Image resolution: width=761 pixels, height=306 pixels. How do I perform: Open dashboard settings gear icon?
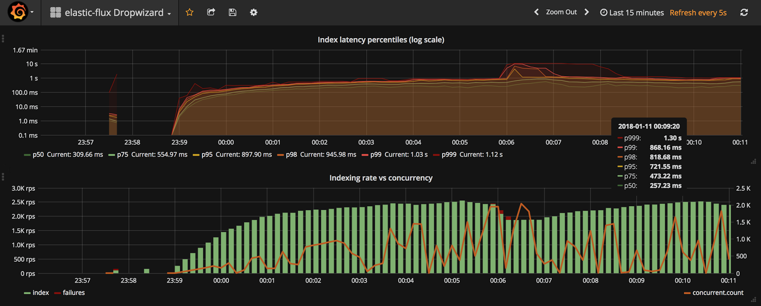(254, 12)
